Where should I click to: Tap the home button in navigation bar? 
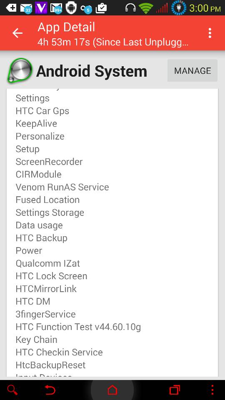pos(112,390)
